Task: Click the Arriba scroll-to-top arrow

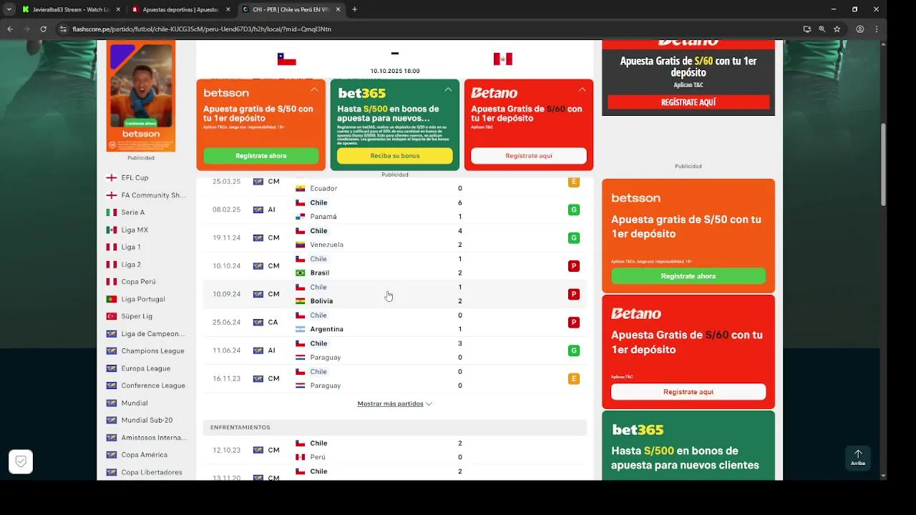Action: pyautogui.click(x=858, y=458)
